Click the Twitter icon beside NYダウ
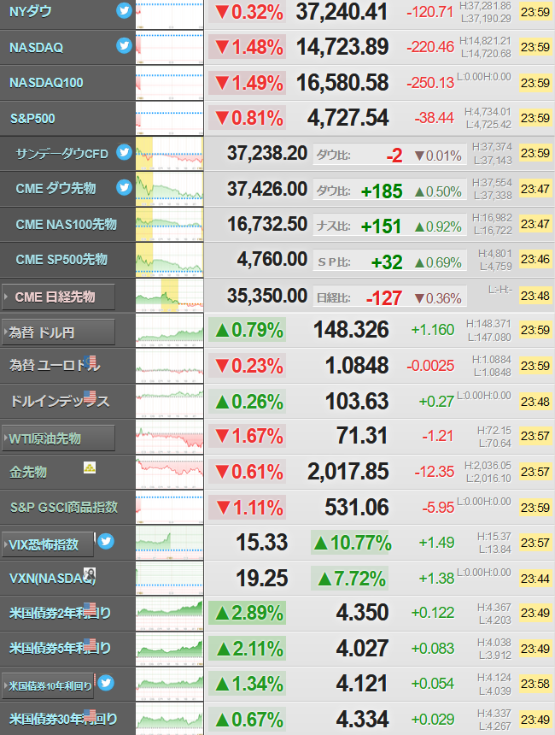Viewport: 555px width, 735px height. tap(124, 10)
